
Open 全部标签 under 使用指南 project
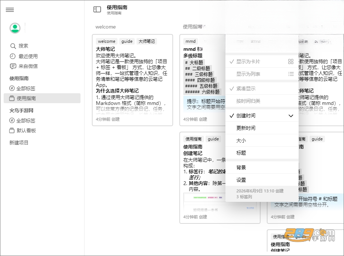tap(26, 89)
